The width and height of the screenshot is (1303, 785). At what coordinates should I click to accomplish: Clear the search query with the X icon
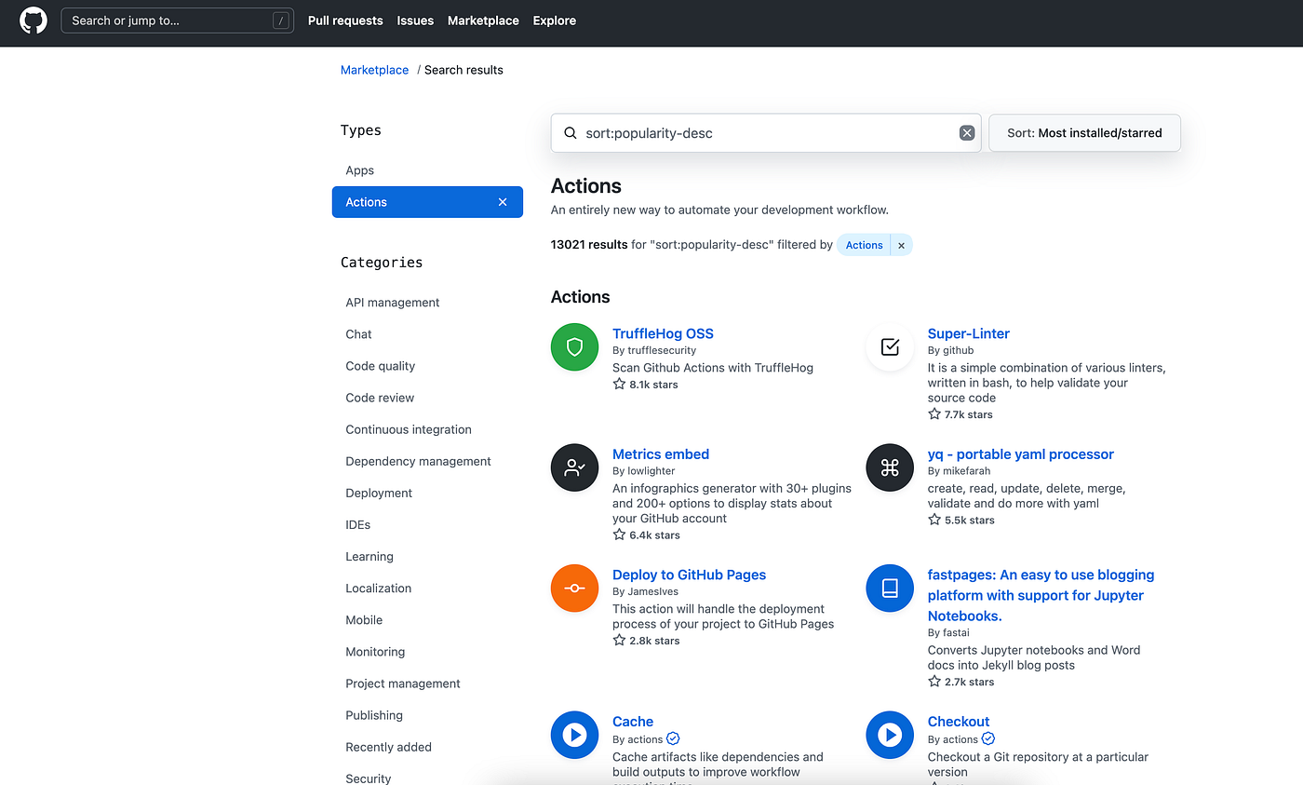pyautogui.click(x=967, y=133)
